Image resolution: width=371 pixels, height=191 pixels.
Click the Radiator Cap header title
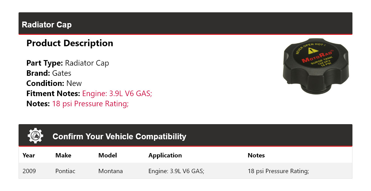click(47, 25)
